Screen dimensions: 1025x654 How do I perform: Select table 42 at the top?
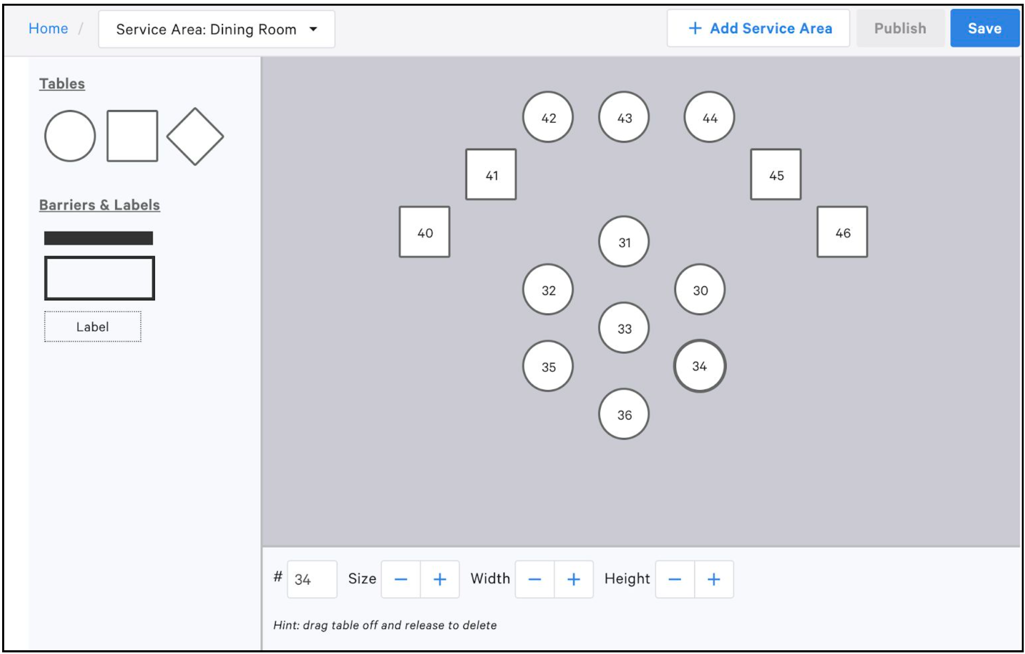point(548,118)
